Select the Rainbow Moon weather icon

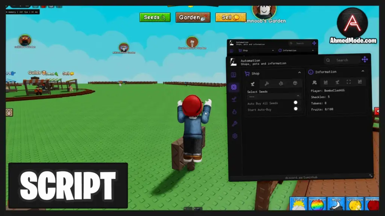click(317, 204)
